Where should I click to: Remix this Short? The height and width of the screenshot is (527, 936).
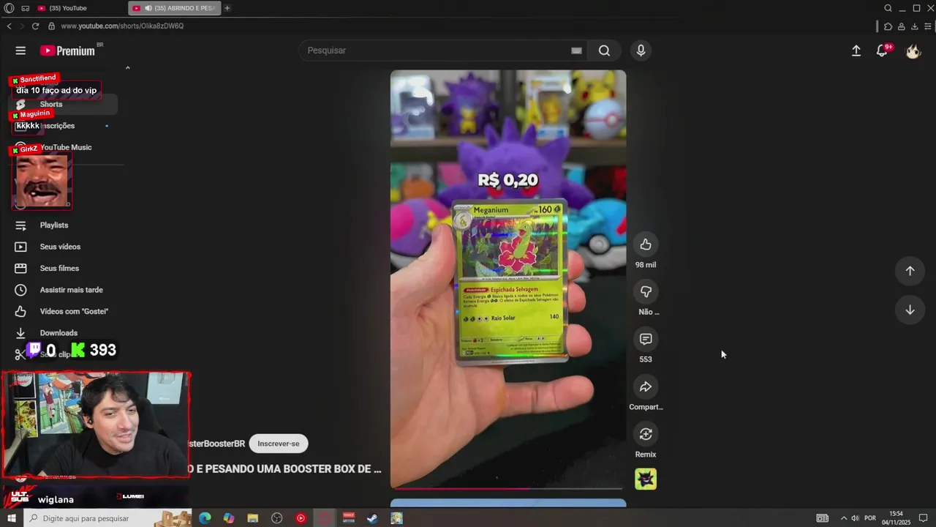point(646,435)
